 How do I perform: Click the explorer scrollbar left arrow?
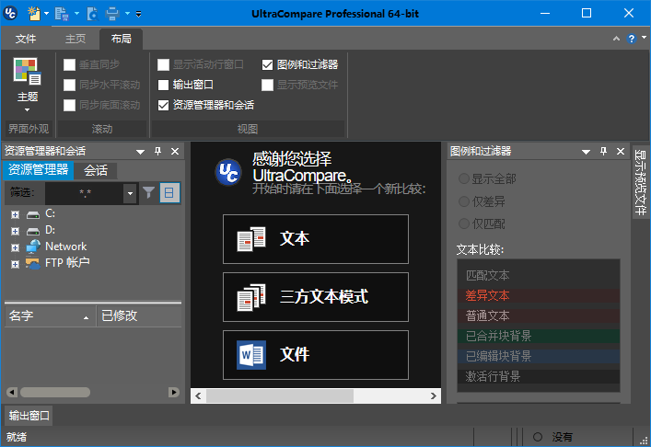[12, 392]
